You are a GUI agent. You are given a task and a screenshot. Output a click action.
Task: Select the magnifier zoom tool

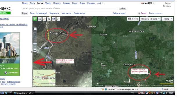40,19
